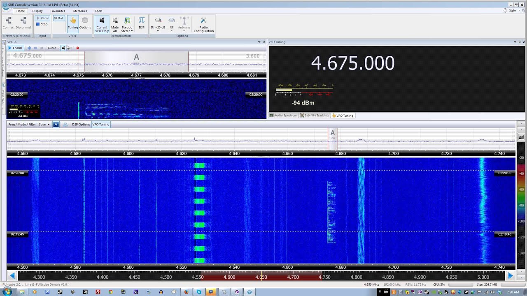Screen dimensions: 527x296
Task: Start recording with red record button
Action: pyautogui.click(x=77, y=48)
